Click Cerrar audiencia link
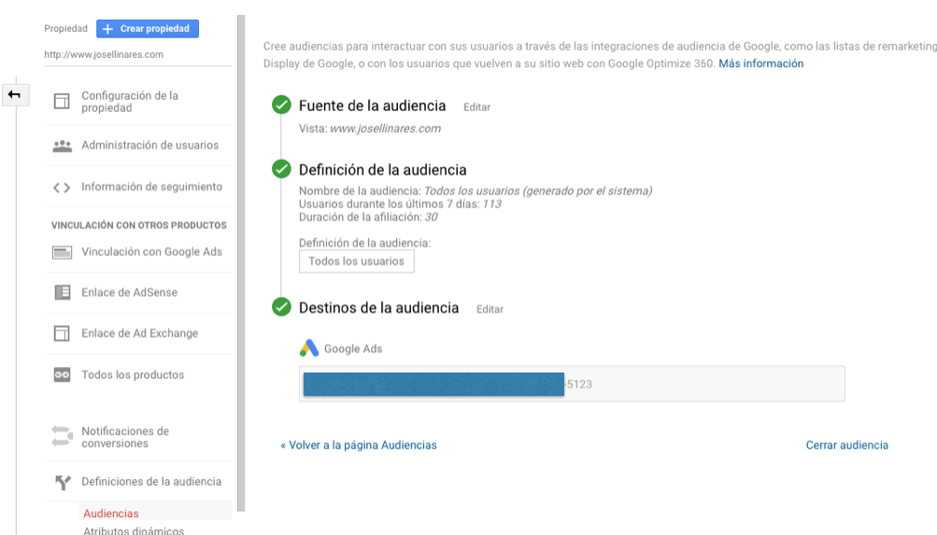Viewport: 937px width, 535px height. tap(846, 445)
